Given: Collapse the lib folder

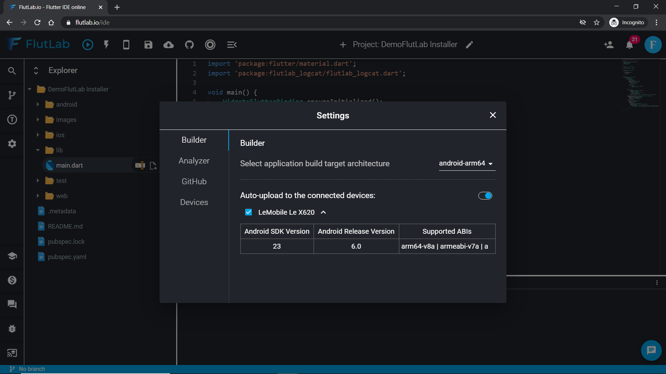Looking at the screenshot, I should pyautogui.click(x=38, y=150).
